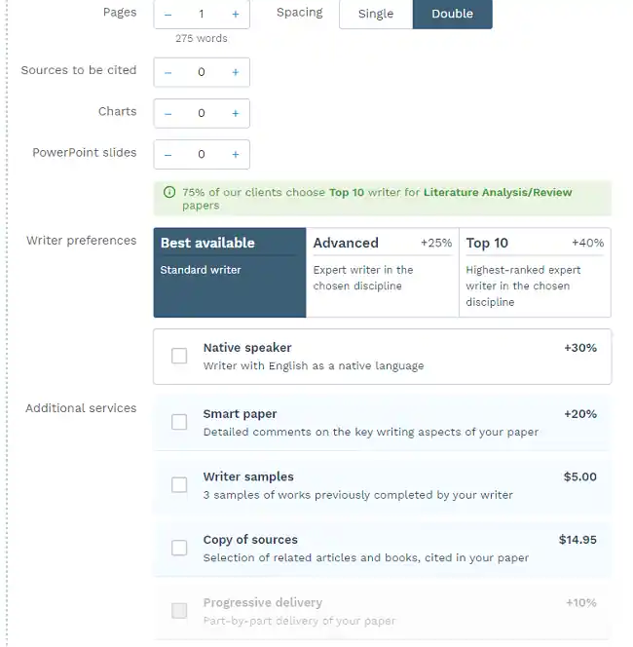633x647 pixels.
Task: Increase Sources to be cited with plus
Action: 236,73
